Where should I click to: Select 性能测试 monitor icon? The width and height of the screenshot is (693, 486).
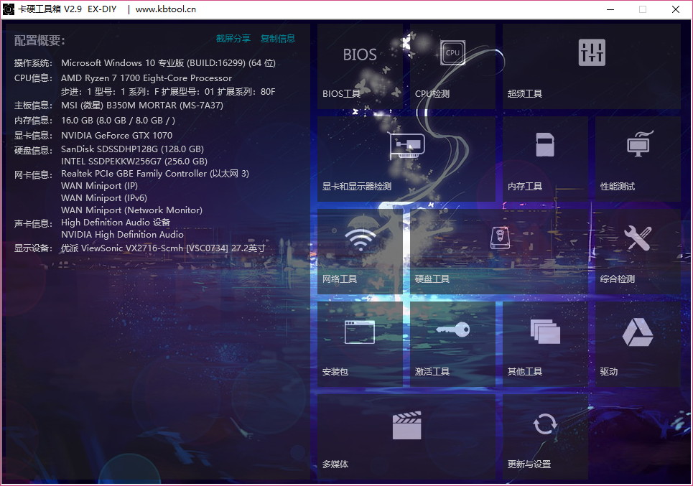[638, 145]
